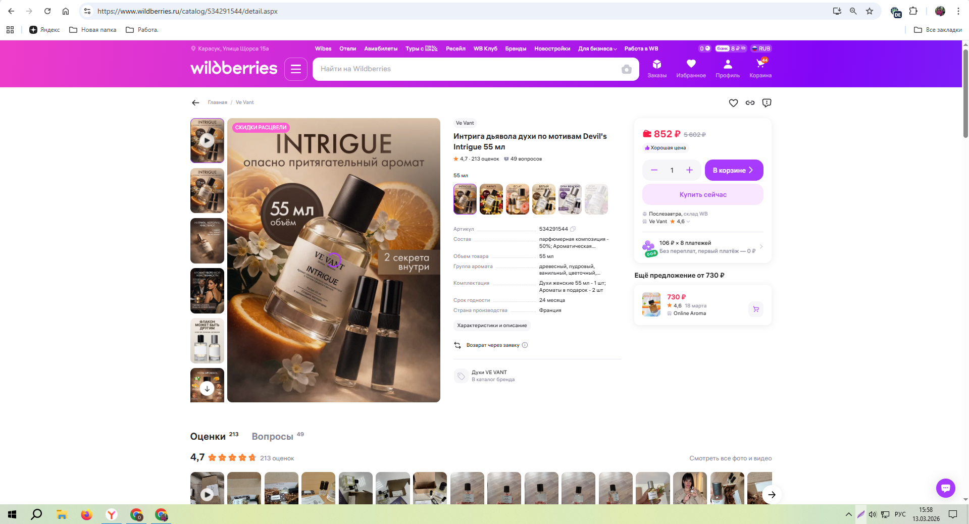Open the Заказы orders page

point(657,69)
